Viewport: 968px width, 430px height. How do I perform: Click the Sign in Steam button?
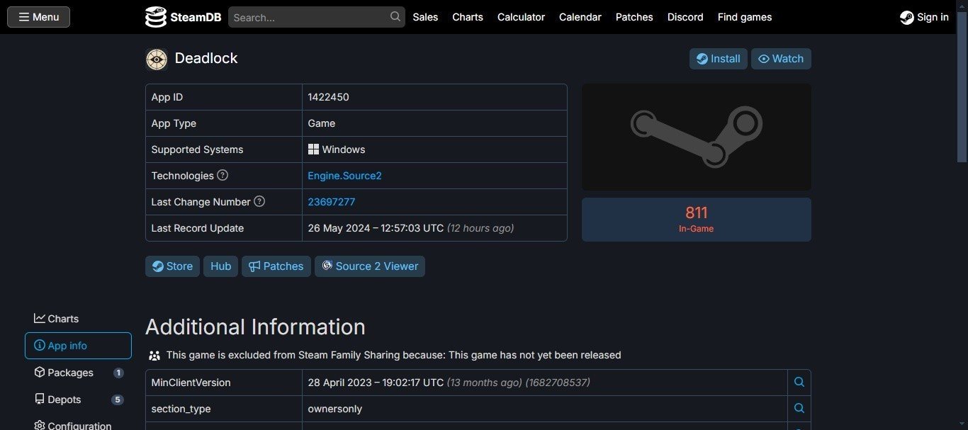click(x=924, y=17)
